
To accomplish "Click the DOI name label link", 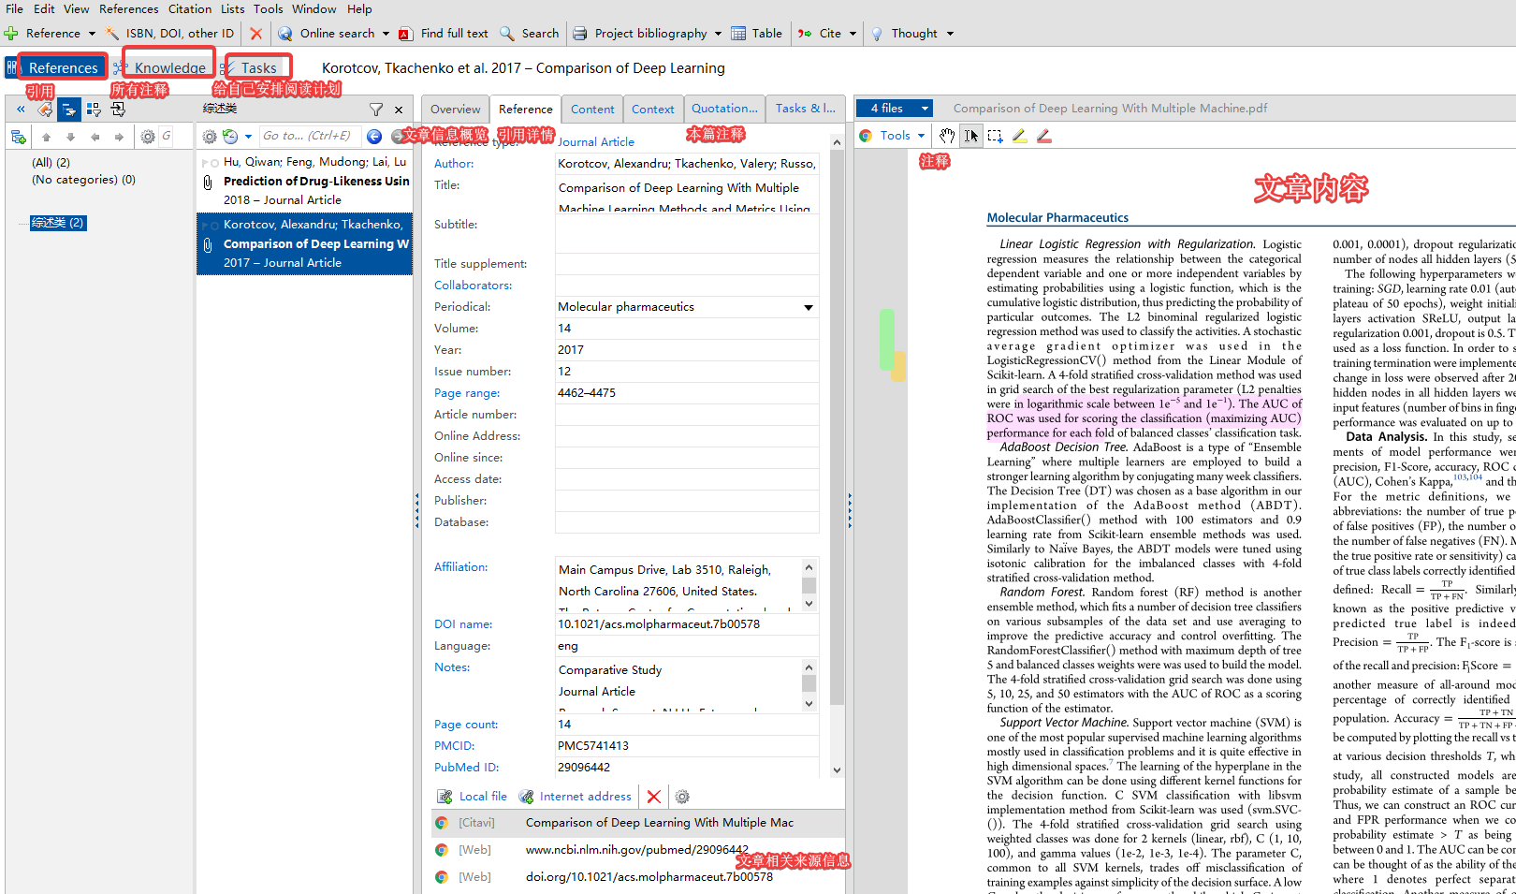I will [463, 624].
